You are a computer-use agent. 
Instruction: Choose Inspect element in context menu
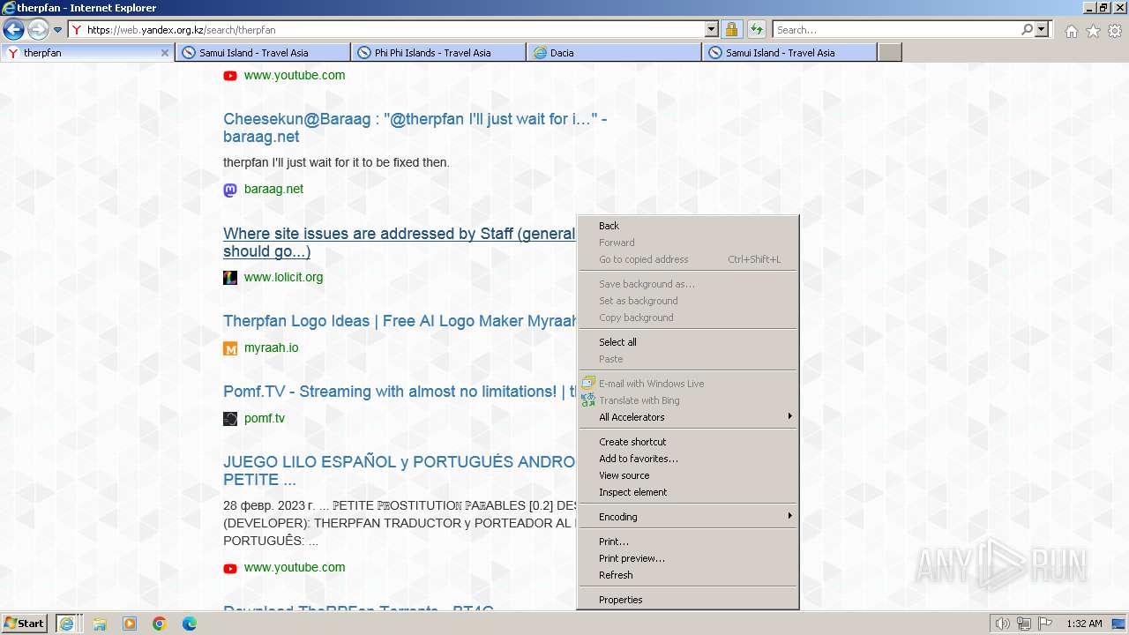[688, 492]
